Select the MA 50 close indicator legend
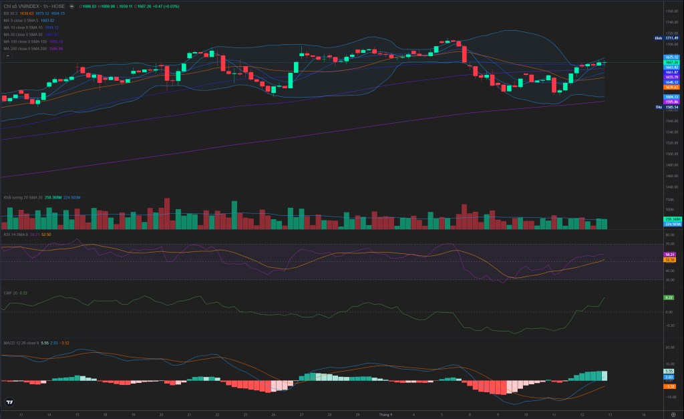This screenshot has width=684, height=419. tap(31, 35)
